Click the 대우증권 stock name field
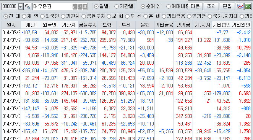This screenshot has width=253, height=140. click(x=52, y=6)
